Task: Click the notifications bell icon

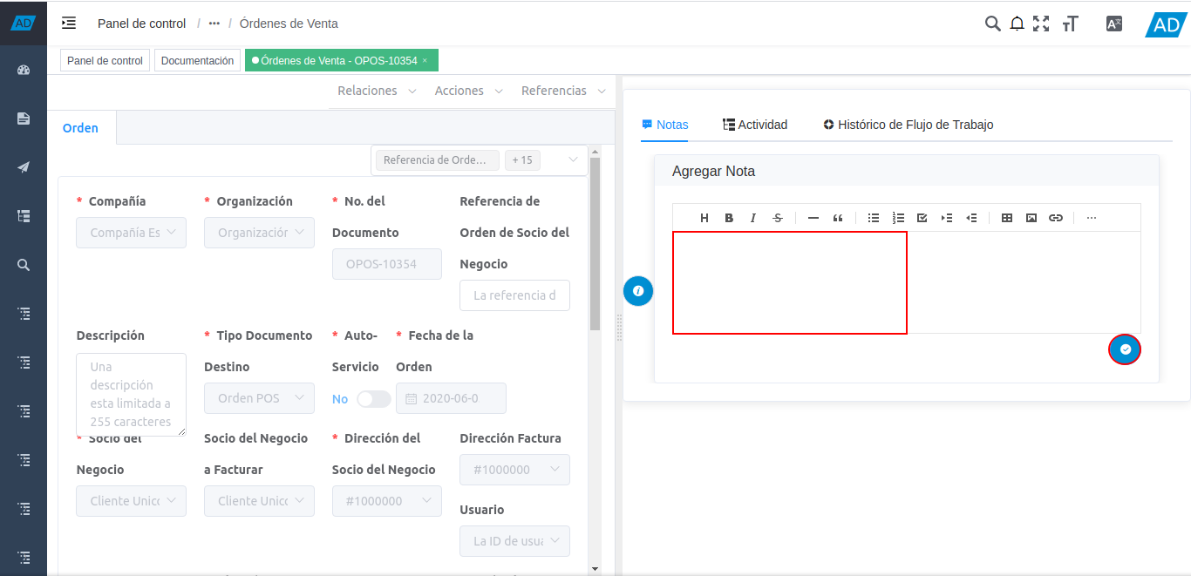Action: click(x=1017, y=24)
